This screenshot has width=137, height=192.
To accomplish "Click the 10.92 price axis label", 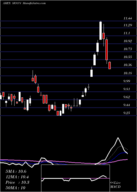I will (x=128, y=41).
